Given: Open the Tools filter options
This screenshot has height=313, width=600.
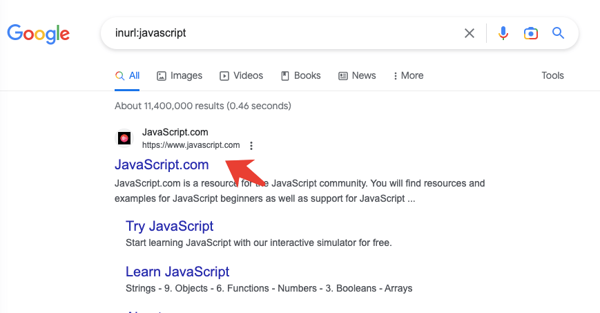Looking at the screenshot, I should [x=552, y=75].
